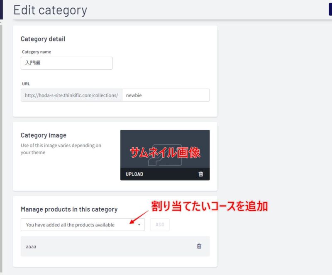Select the aaaa product row text

[31, 247]
